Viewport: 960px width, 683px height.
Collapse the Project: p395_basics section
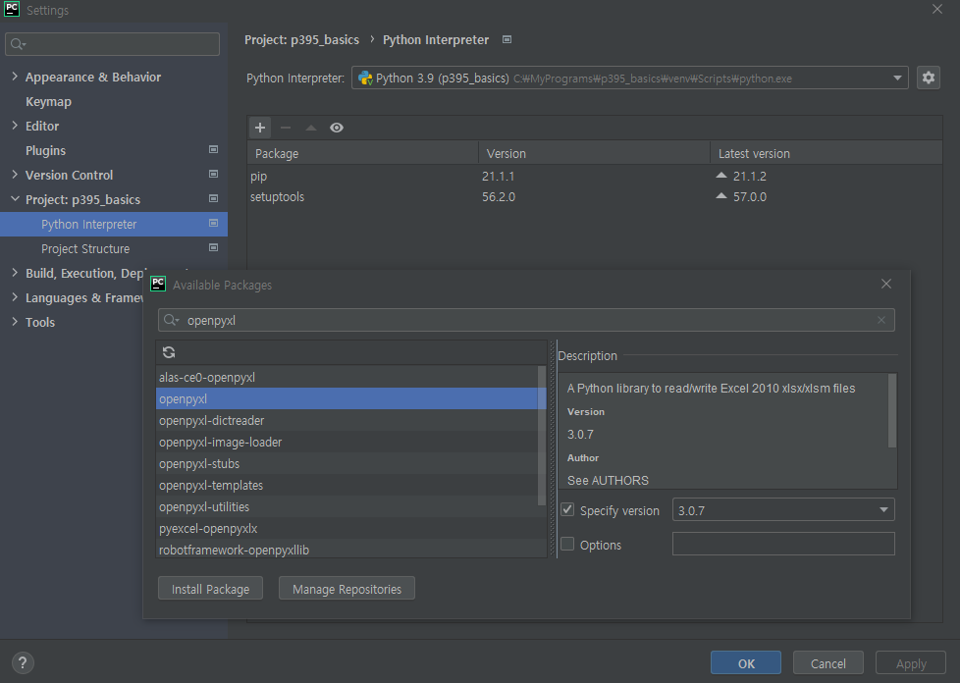pyautogui.click(x=15, y=199)
